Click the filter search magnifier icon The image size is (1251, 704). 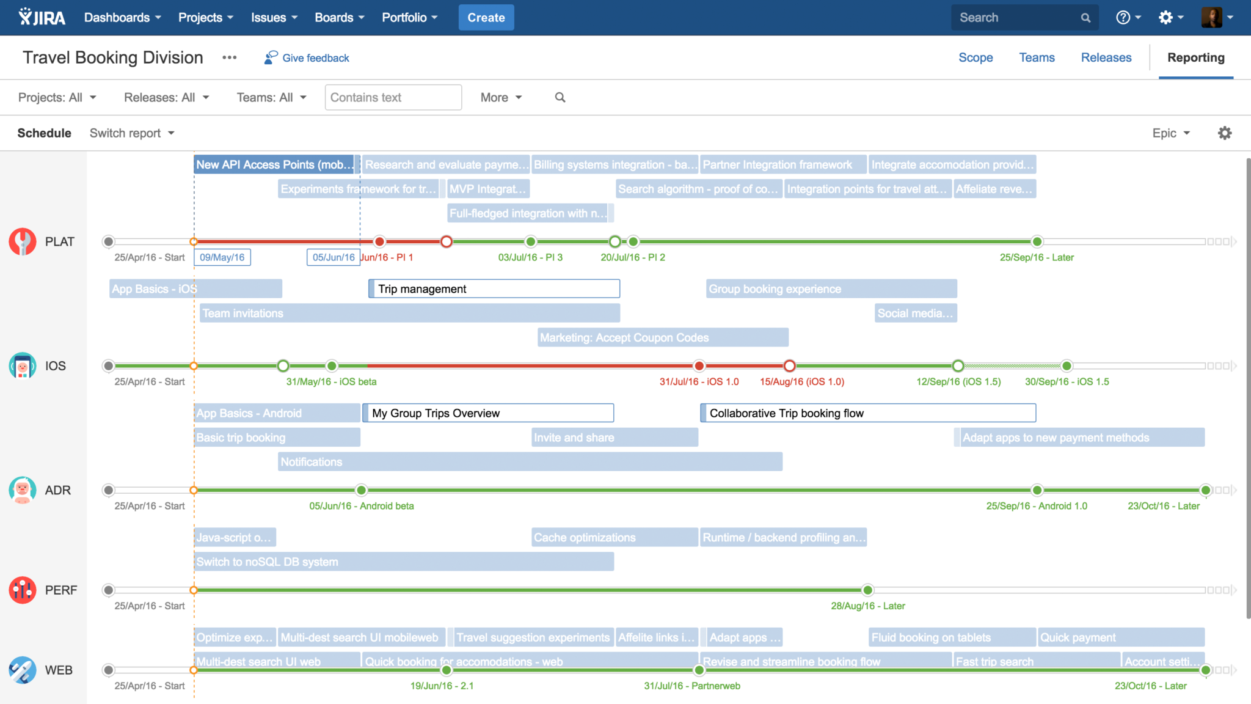coord(560,98)
